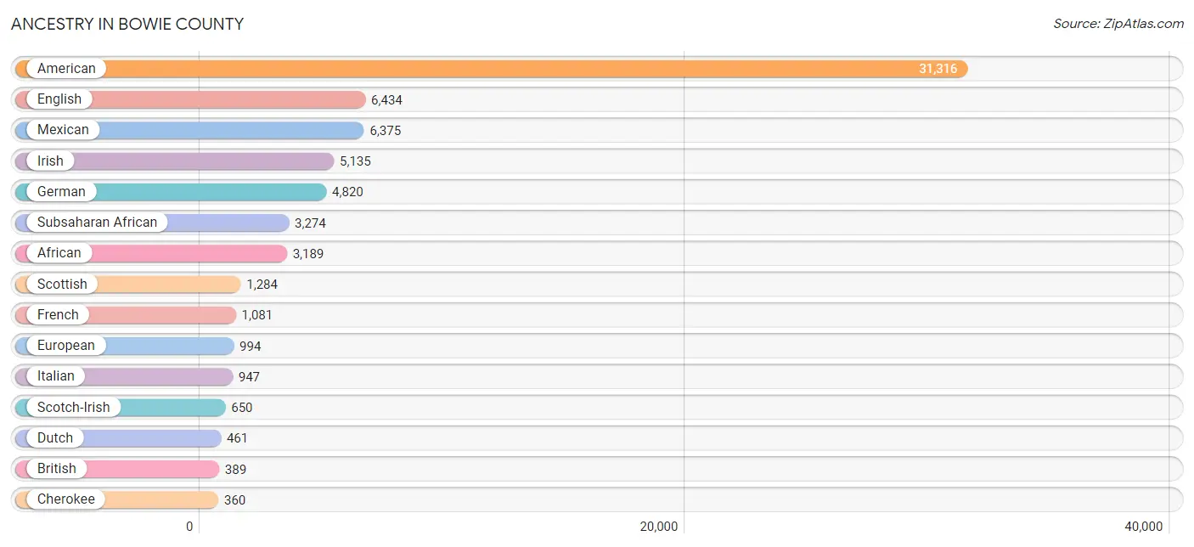Click the Mexican ancestry bar

pyautogui.click(x=189, y=130)
